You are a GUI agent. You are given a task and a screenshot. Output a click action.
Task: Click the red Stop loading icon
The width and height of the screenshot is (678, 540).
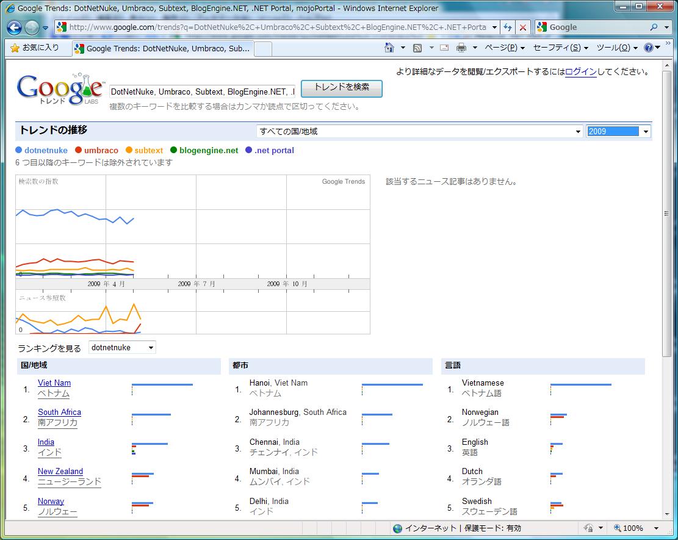pos(523,27)
